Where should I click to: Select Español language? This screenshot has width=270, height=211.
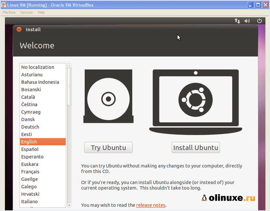43,149
